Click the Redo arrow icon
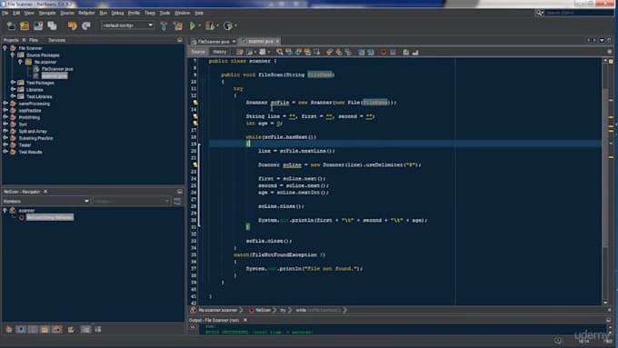Screen dimensions: 618x348 pyautogui.click(x=86, y=26)
